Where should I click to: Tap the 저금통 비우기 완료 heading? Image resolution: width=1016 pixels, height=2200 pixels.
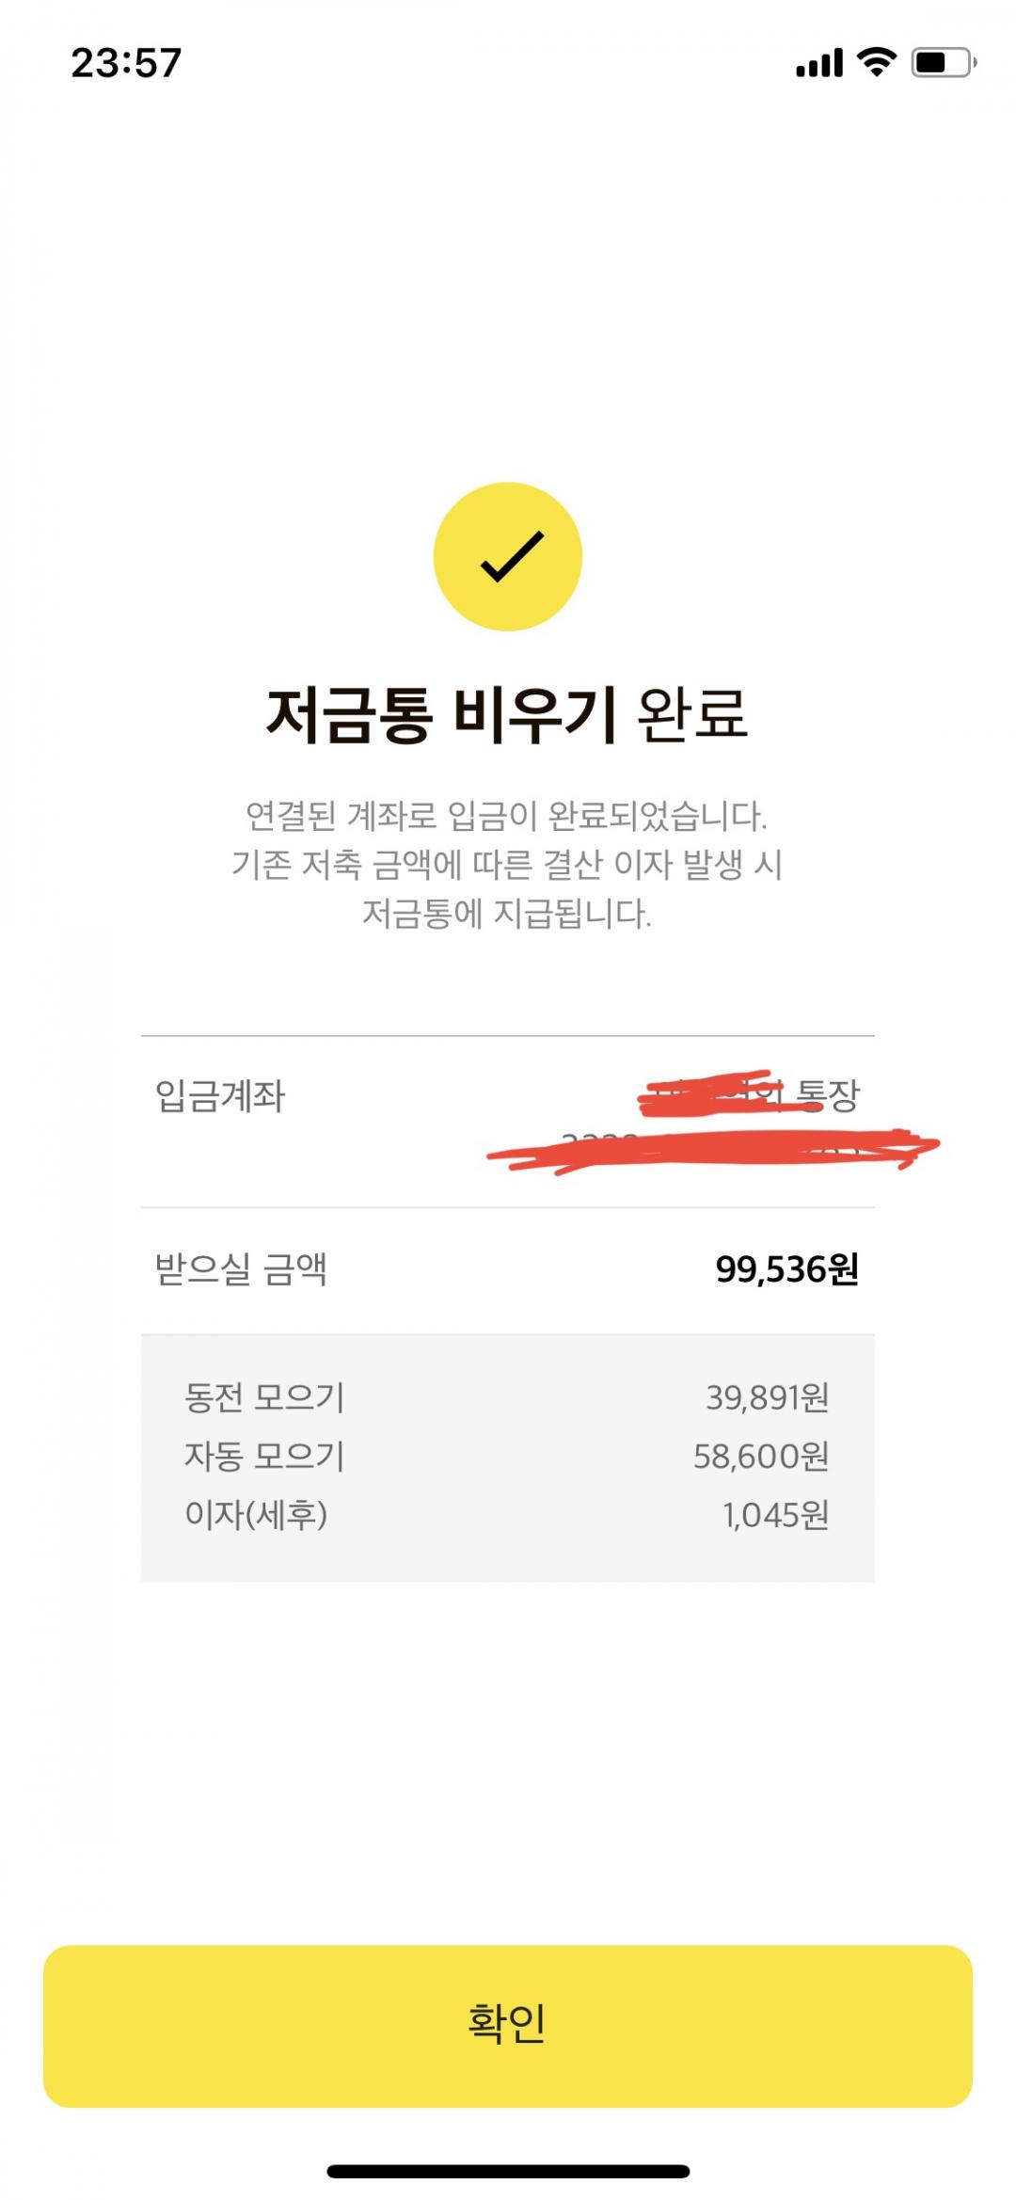coord(507,715)
